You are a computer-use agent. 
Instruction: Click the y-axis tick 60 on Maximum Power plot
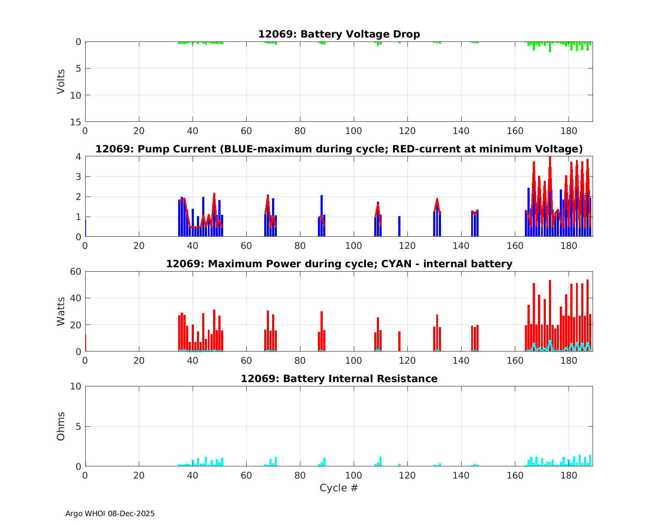76,272
